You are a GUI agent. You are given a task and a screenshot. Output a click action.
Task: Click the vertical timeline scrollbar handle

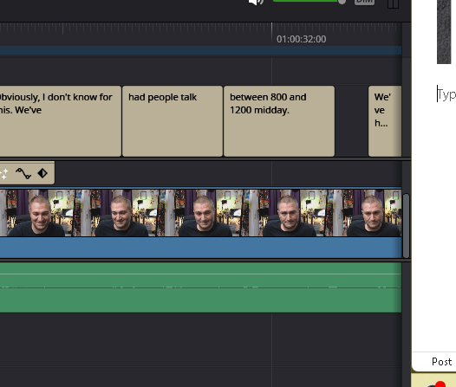tap(407, 226)
